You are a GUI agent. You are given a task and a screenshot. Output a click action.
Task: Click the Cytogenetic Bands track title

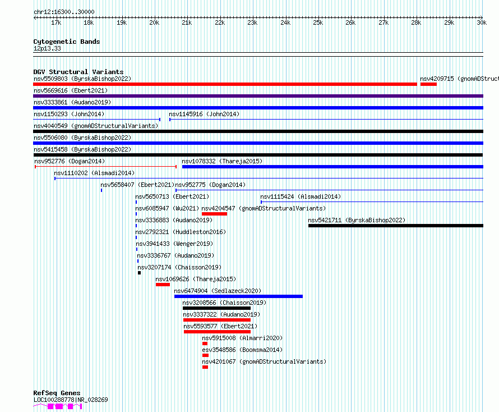(67, 42)
